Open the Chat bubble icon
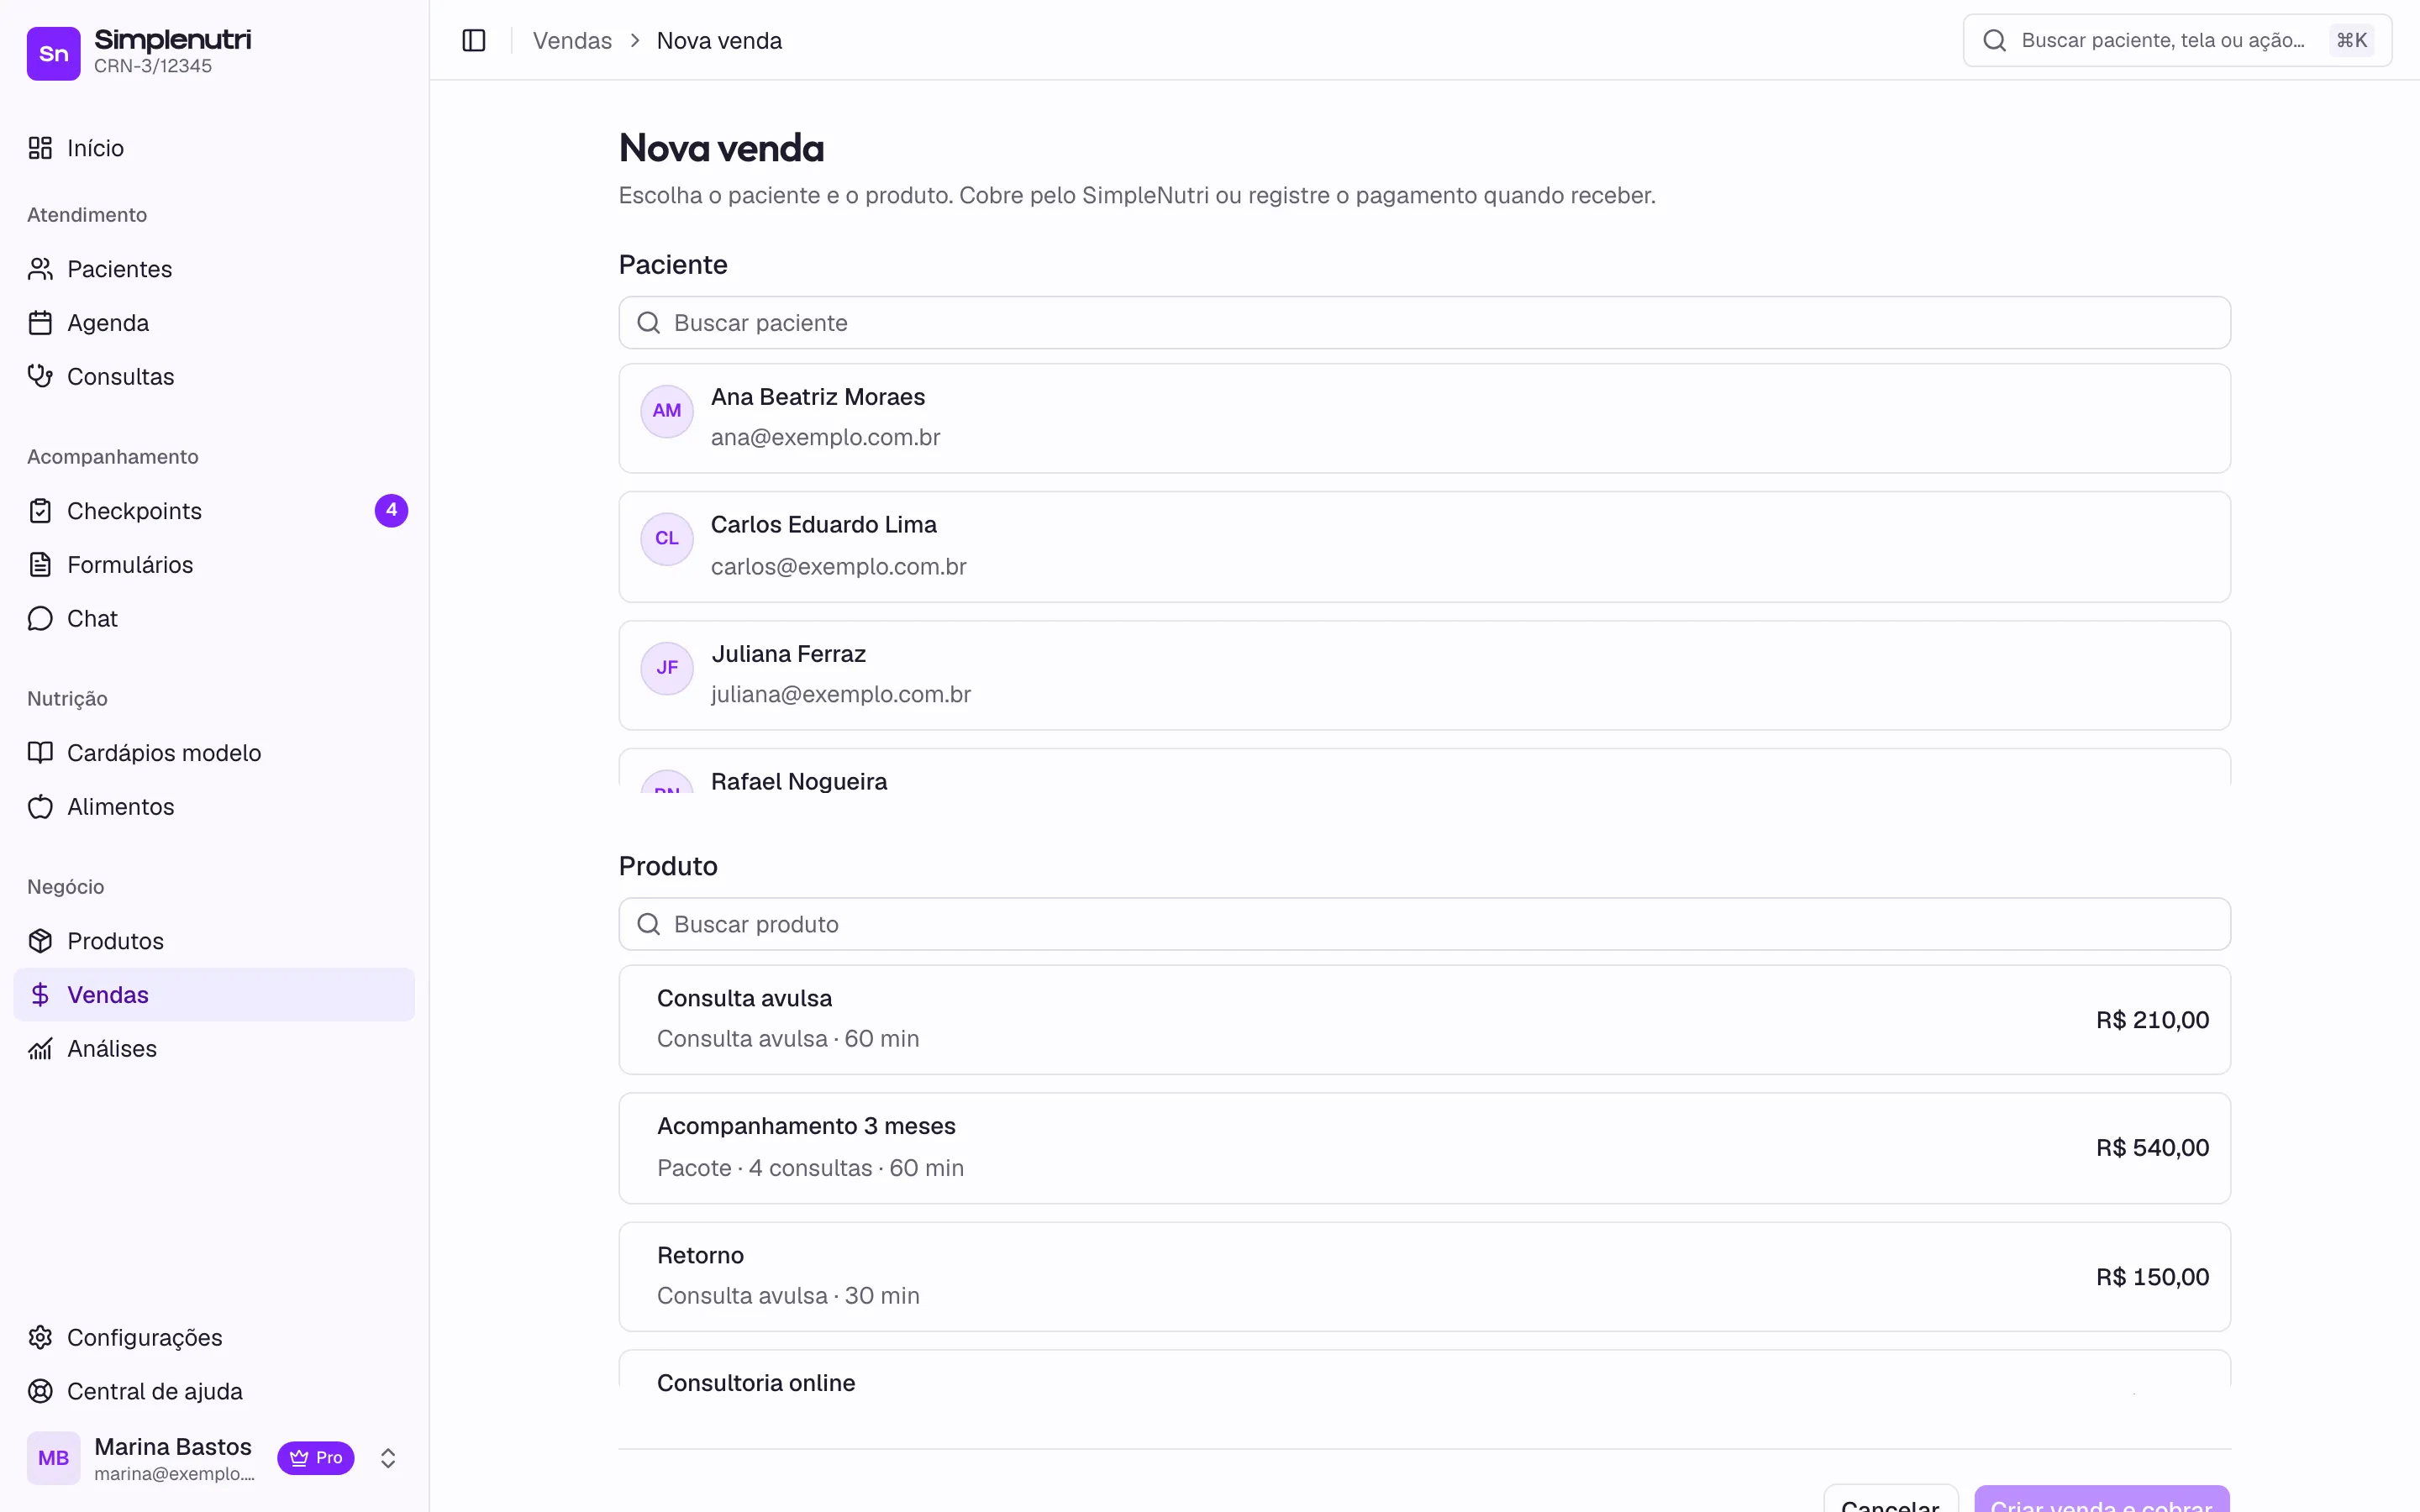Viewport: 2420px width, 1512px height. point(40,619)
